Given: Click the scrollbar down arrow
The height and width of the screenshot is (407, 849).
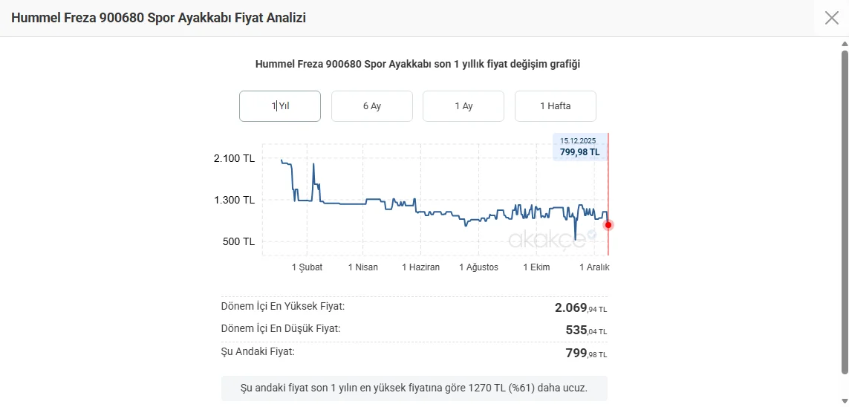Looking at the screenshot, I should (x=844, y=401).
